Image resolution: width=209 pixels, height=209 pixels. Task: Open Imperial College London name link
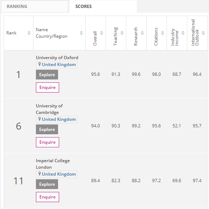tap(53, 164)
